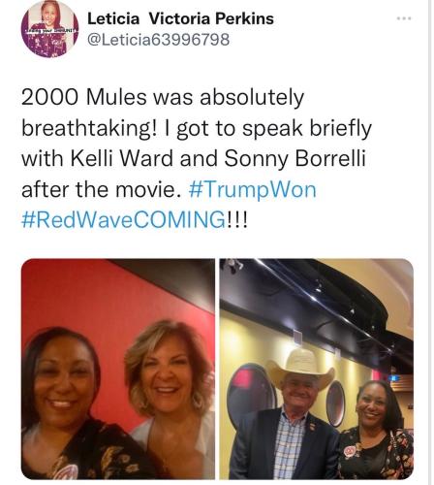This screenshot has height=485, width=434.
Task: Open Leticia Victoria Perkins' profile avatar
Action: pos(49,29)
